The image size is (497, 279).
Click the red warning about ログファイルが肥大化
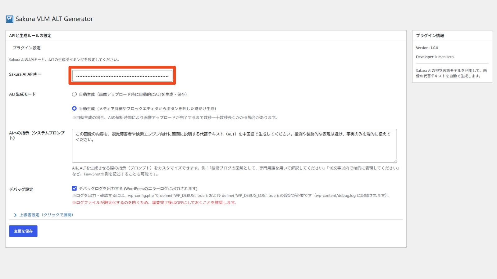pos(155,203)
